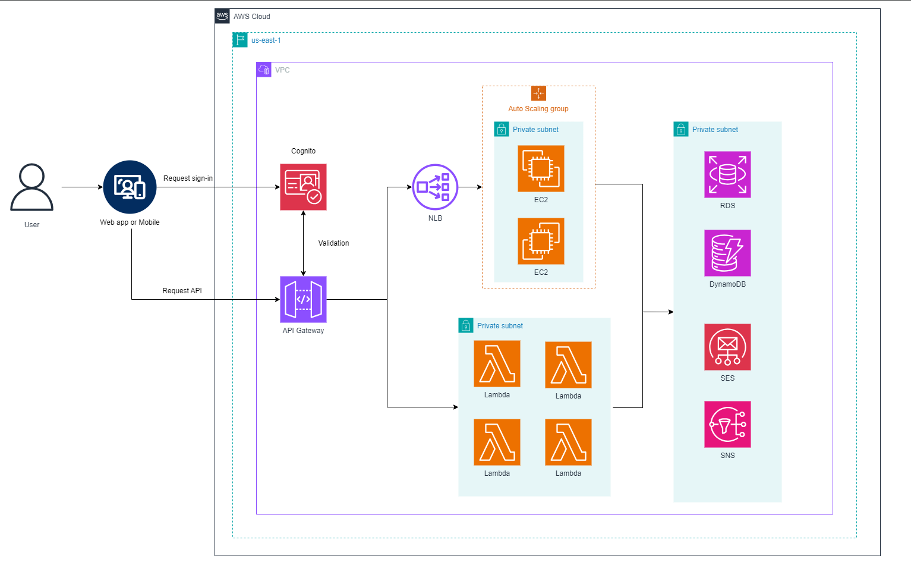
Task: Click the VPC cloud icon
Action: (264, 70)
